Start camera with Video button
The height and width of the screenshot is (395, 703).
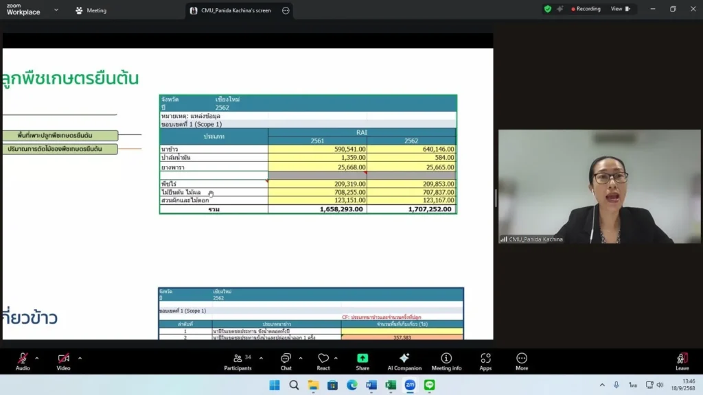click(x=63, y=361)
